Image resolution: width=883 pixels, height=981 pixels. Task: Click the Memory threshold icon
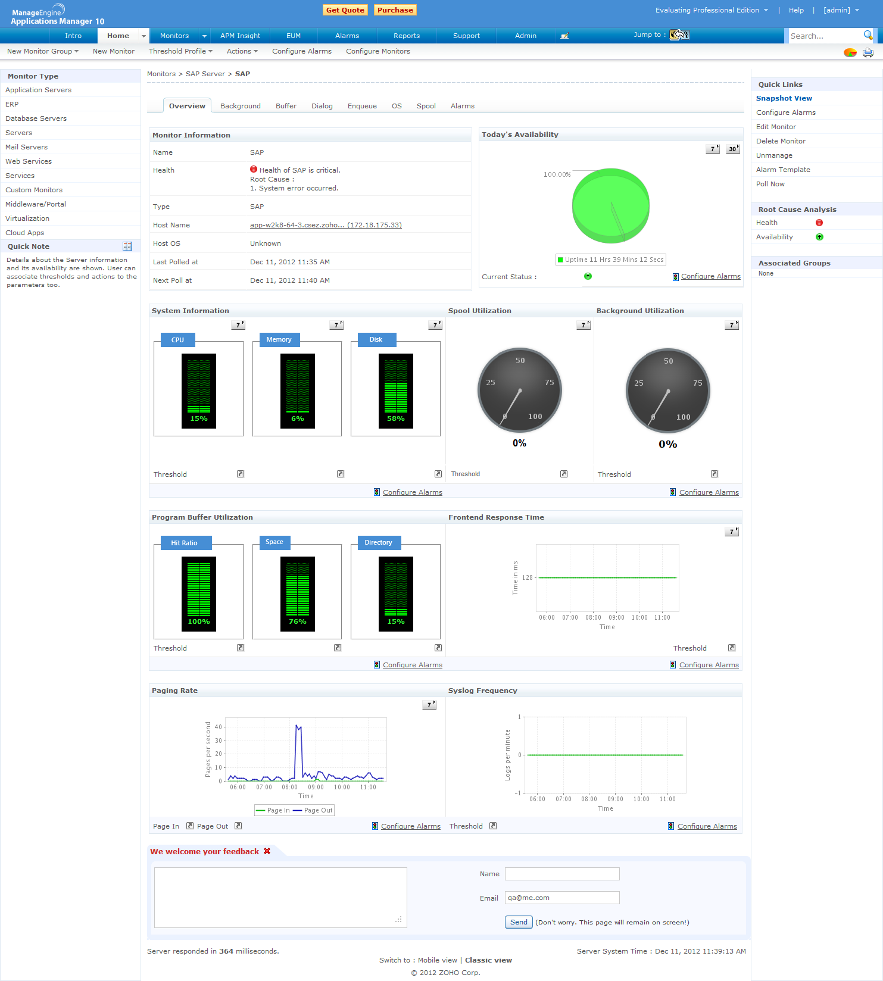[341, 474]
